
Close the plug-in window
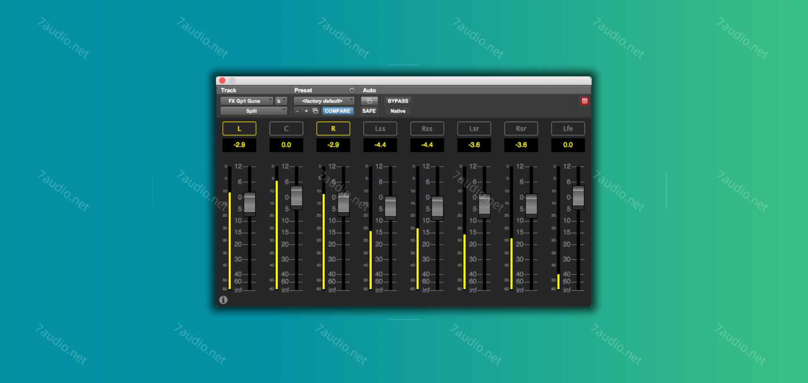pyautogui.click(x=222, y=80)
